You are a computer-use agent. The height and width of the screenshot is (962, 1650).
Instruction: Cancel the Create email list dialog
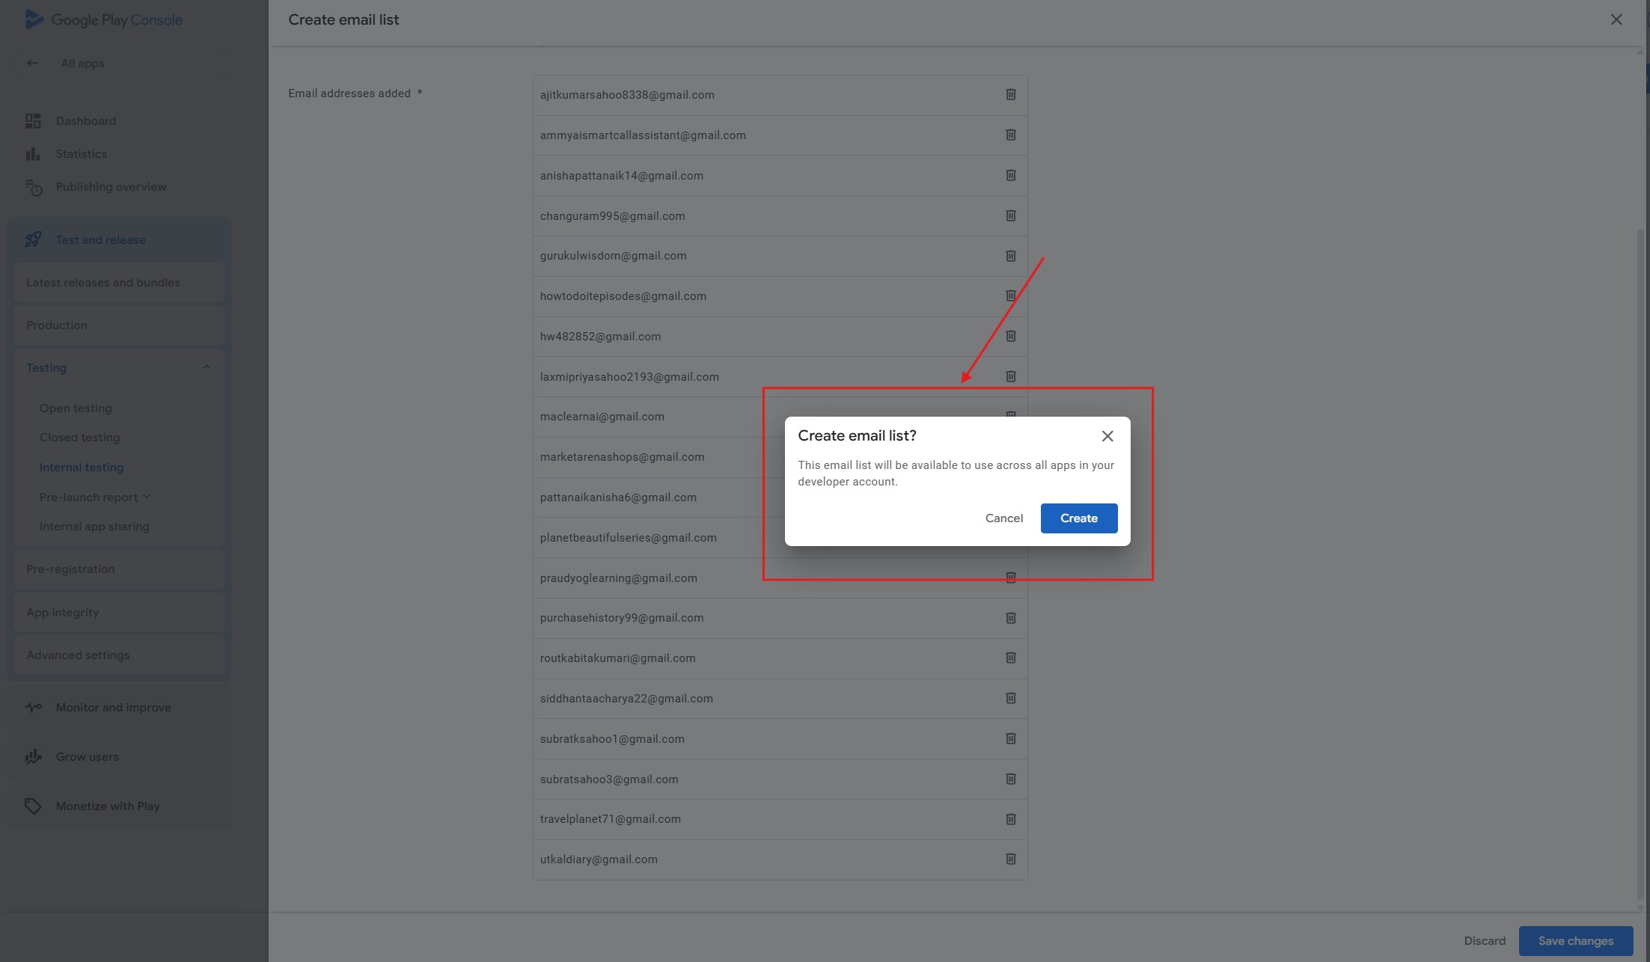1003,518
